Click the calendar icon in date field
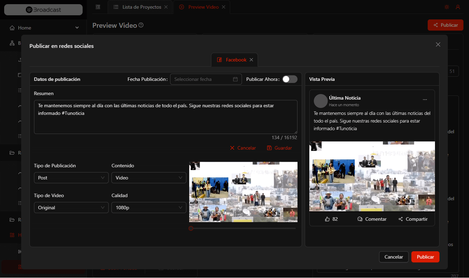The image size is (469, 278). (x=235, y=79)
